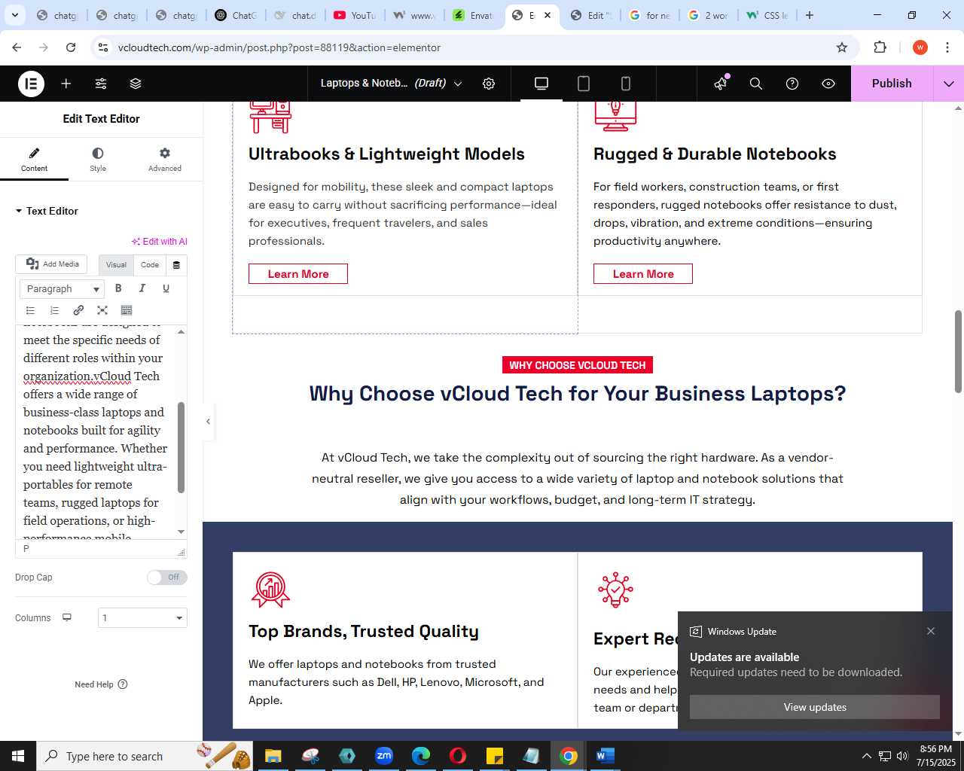
Task: Click the Why Choose vCloud Tech heading
Action: point(578,394)
